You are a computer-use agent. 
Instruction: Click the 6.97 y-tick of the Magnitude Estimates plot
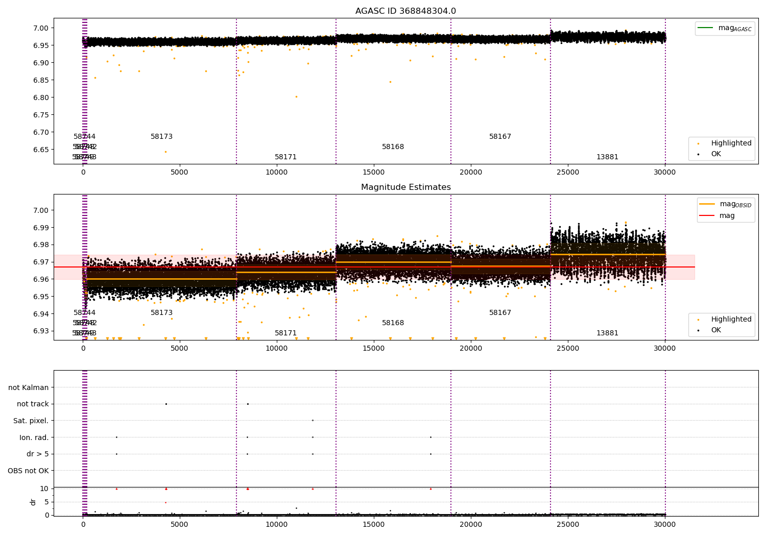(41, 262)
